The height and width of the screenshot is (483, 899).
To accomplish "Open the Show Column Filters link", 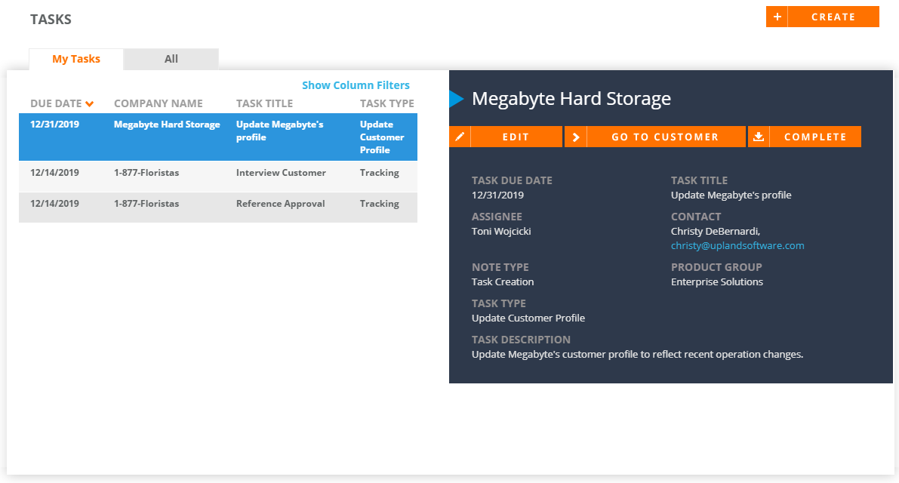I will (356, 85).
